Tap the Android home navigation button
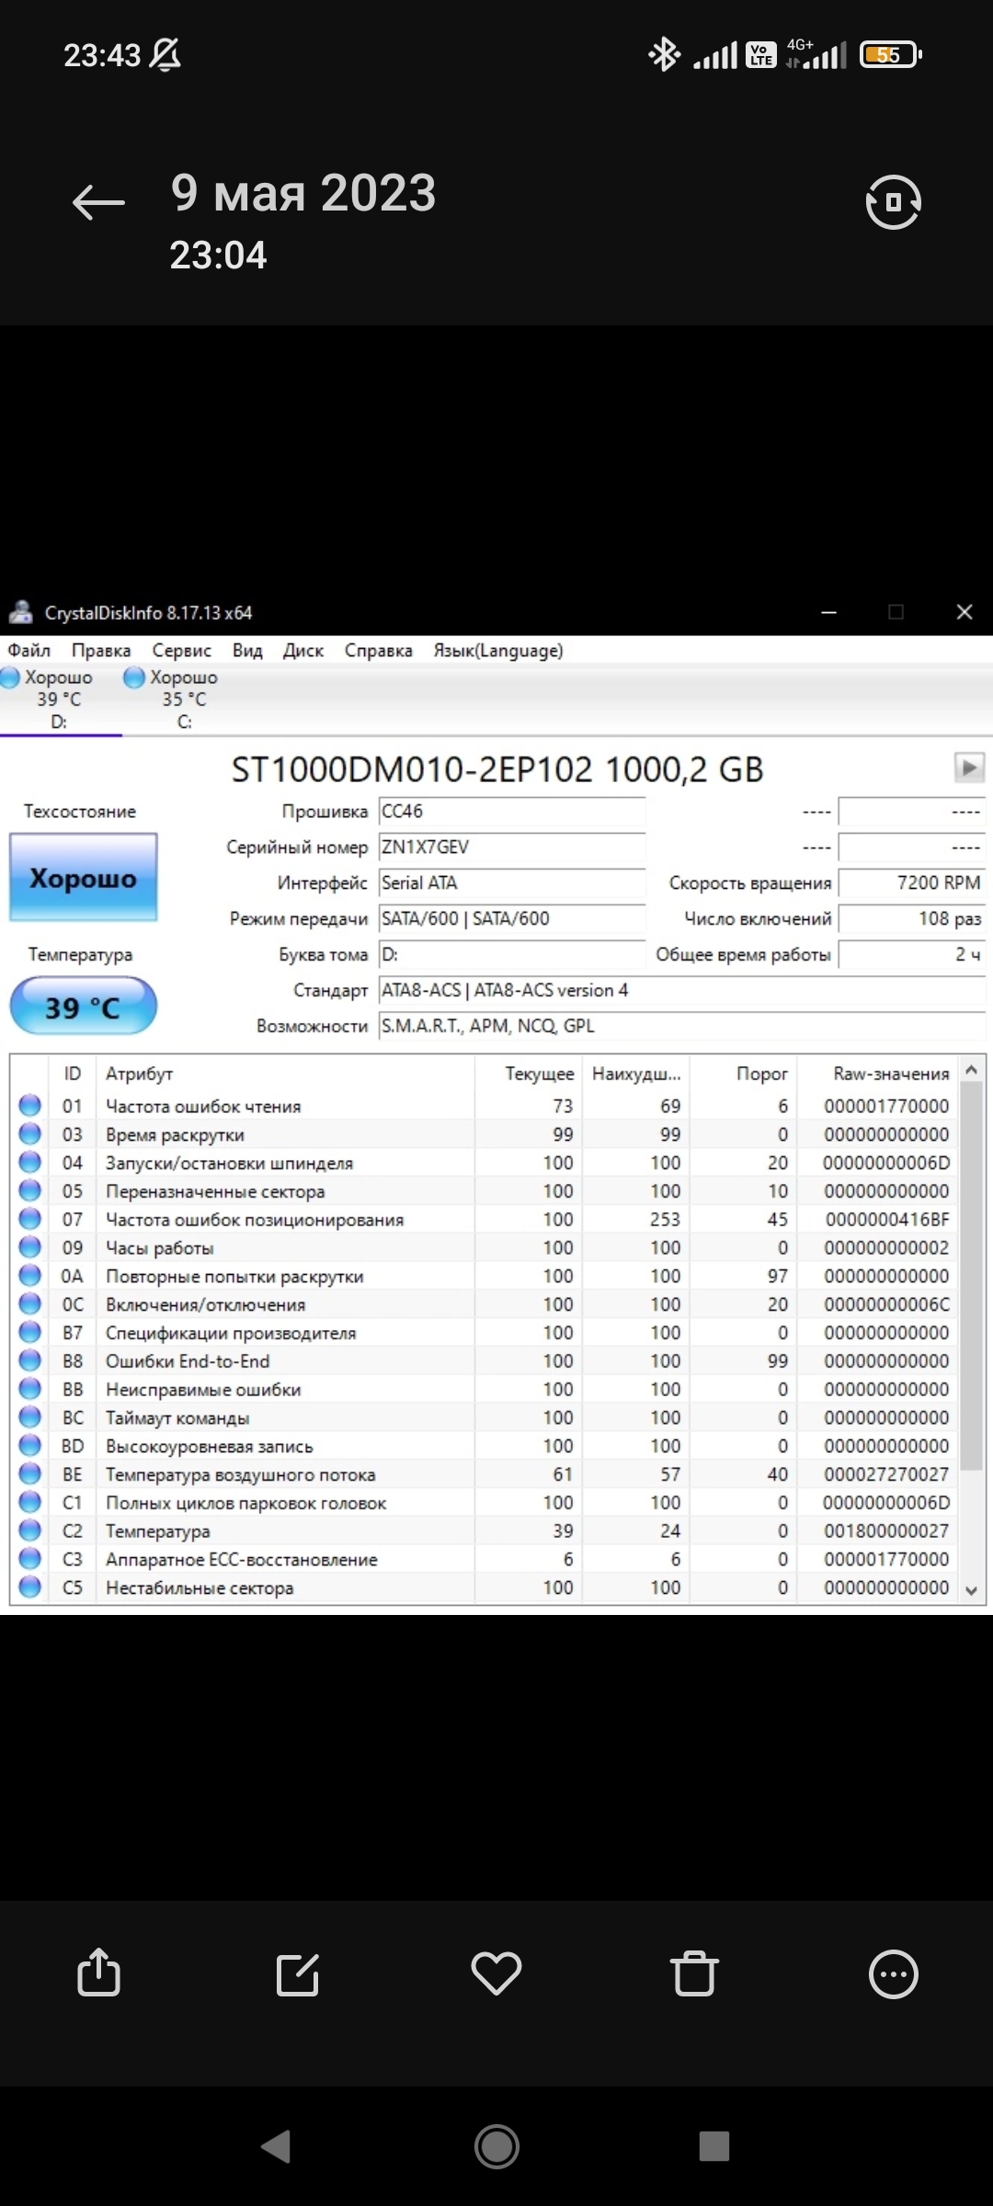 (496, 2146)
